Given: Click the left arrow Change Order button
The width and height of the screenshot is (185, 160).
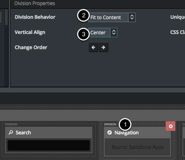Looking at the screenshot, I should [x=93, y=47].
